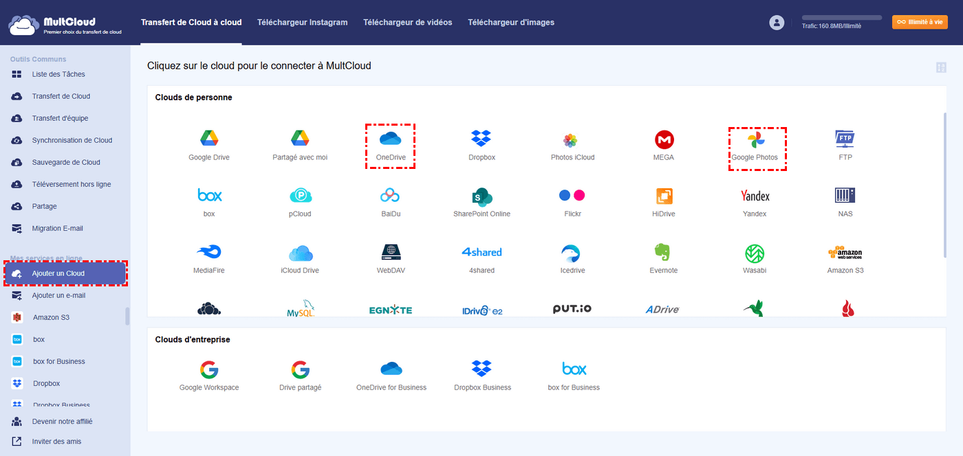Image resolution: width=963 pixels, height=456 pixels.
Task: Select box for Business in enterprise clouds
Action: 574,369
